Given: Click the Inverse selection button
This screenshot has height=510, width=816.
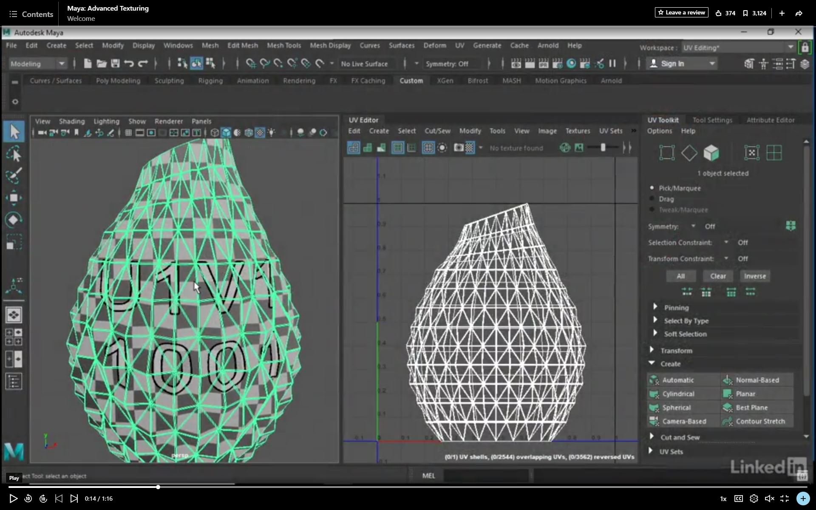Looking at the screenshot, I should pos(755,276).
